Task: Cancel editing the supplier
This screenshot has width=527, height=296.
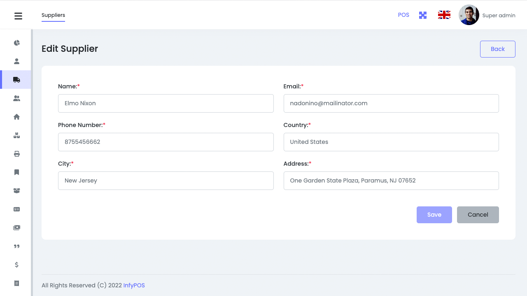Action: (x=478, y=215)
